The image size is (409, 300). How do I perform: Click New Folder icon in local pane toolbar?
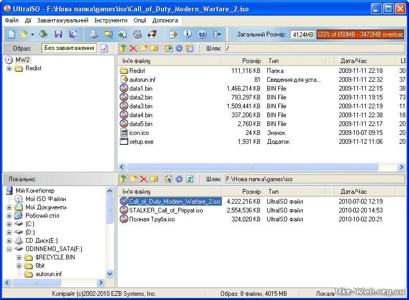click(x=133, y=179)
